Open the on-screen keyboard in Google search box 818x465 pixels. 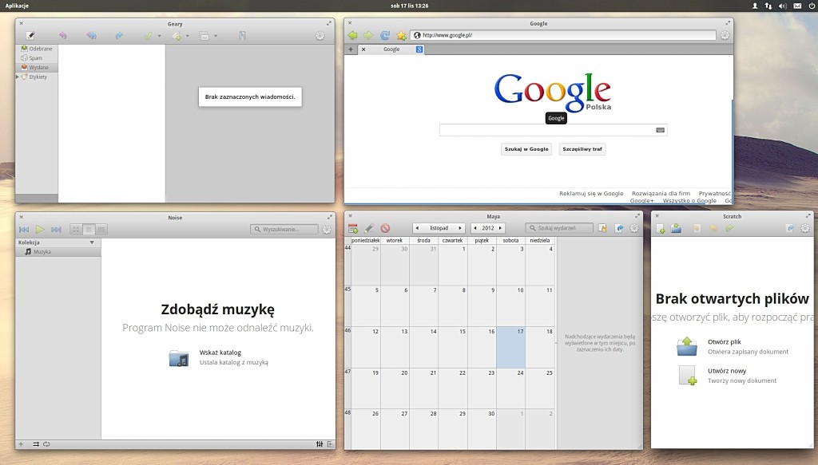click(x=660, y=130)
